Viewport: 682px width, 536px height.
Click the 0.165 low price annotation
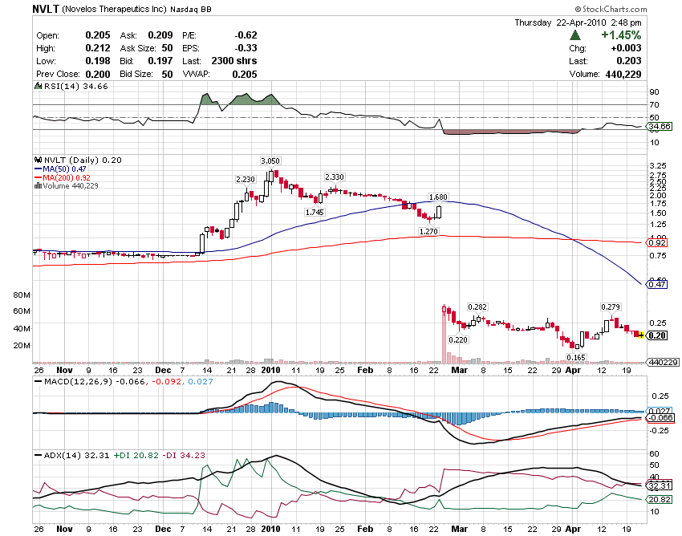576,358
